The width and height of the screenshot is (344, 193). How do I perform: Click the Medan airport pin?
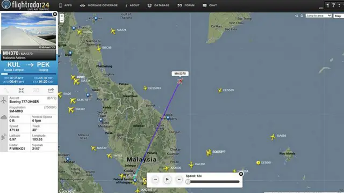pos(68,159)
